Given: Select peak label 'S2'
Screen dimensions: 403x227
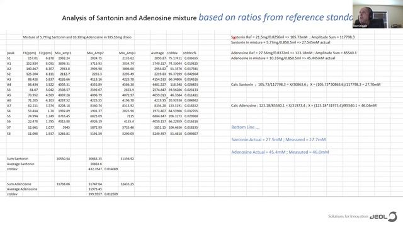Looking at the screenshot, I should (x=9, y=74).
